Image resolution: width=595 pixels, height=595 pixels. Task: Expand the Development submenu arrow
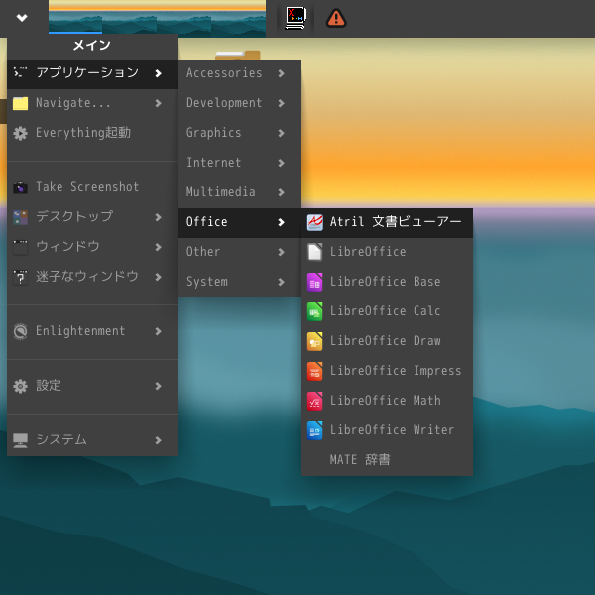(x=281, y=103)
